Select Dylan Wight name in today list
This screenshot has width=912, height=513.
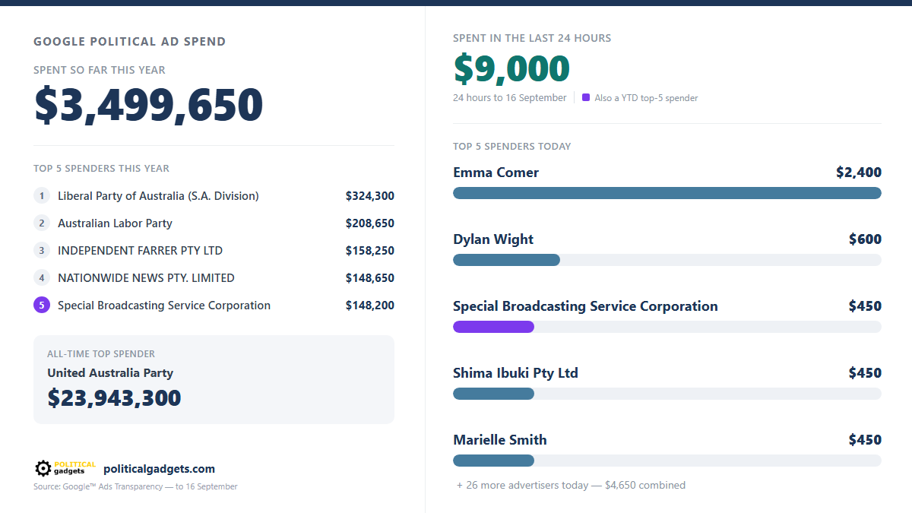[x=493, y=239]
